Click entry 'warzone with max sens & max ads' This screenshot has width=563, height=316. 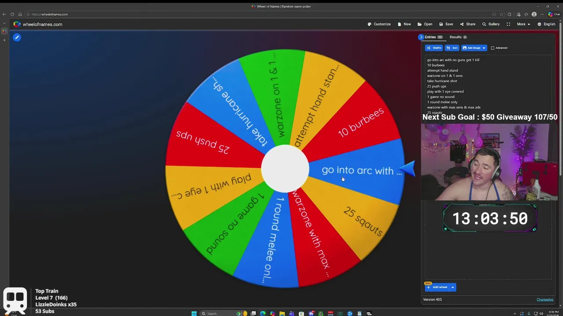pyautogui.click(x=453, y=107)
